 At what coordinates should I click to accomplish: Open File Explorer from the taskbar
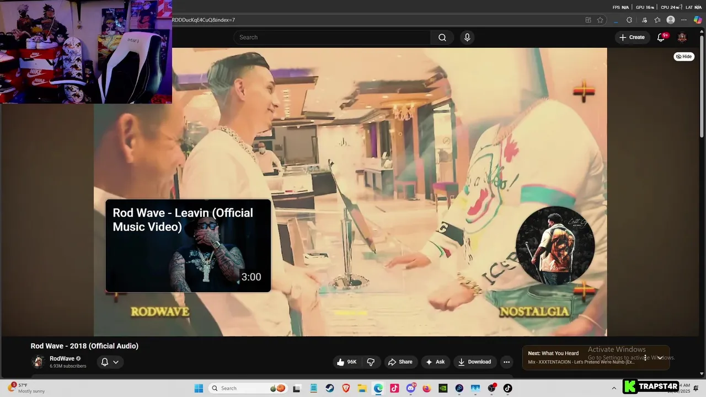362,388
